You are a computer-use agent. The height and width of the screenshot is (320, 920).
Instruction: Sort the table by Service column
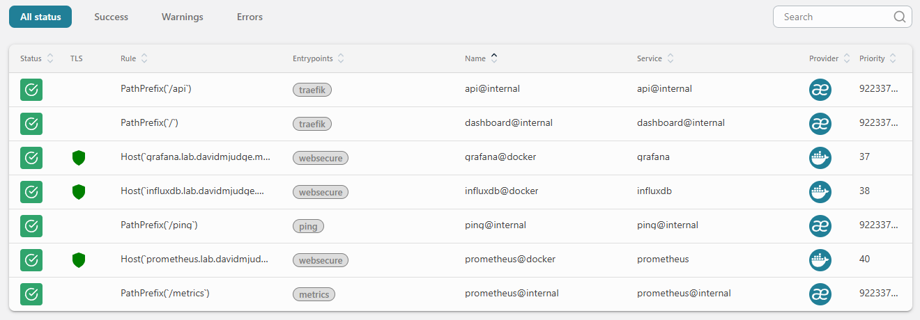(655, 59)
